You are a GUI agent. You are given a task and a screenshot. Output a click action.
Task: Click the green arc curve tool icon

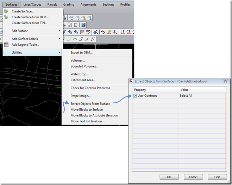pyautogui.click(x=75, y=39)
